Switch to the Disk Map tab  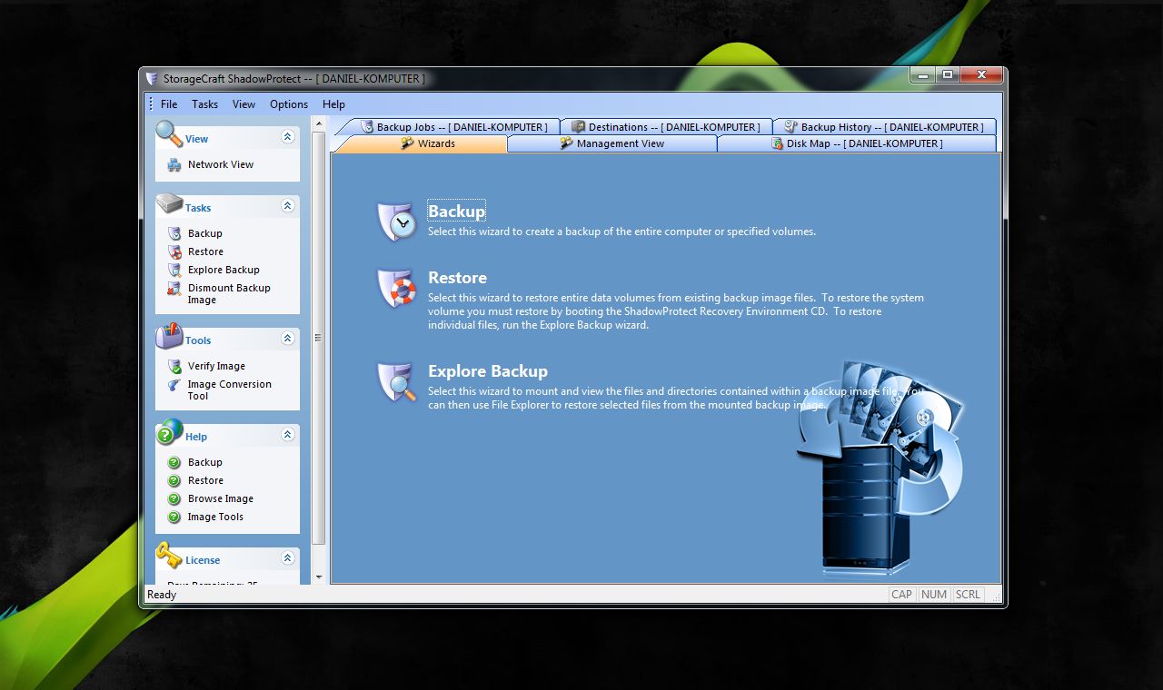857,143
